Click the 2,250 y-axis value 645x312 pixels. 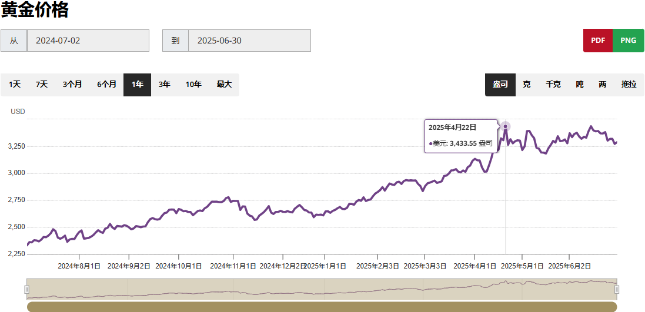[x=17, y=254]
